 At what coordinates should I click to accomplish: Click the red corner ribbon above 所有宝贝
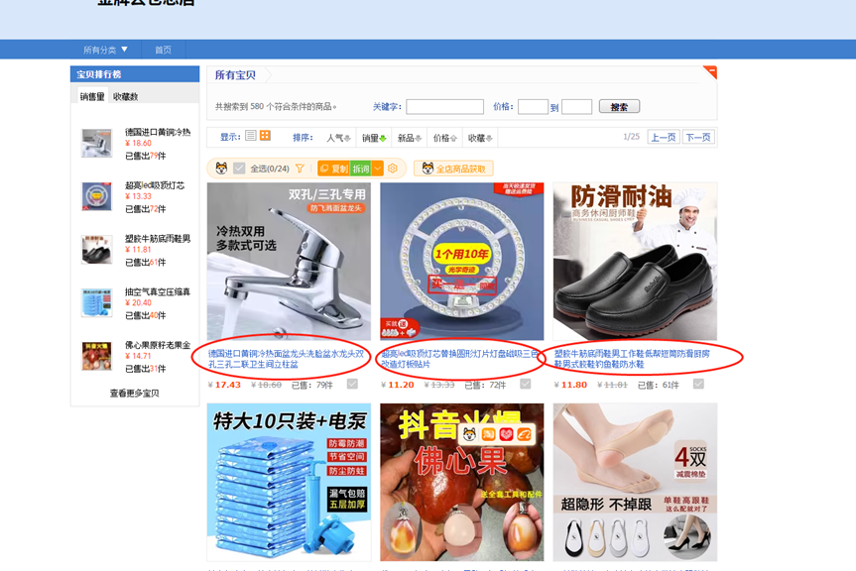coord(710,69)
